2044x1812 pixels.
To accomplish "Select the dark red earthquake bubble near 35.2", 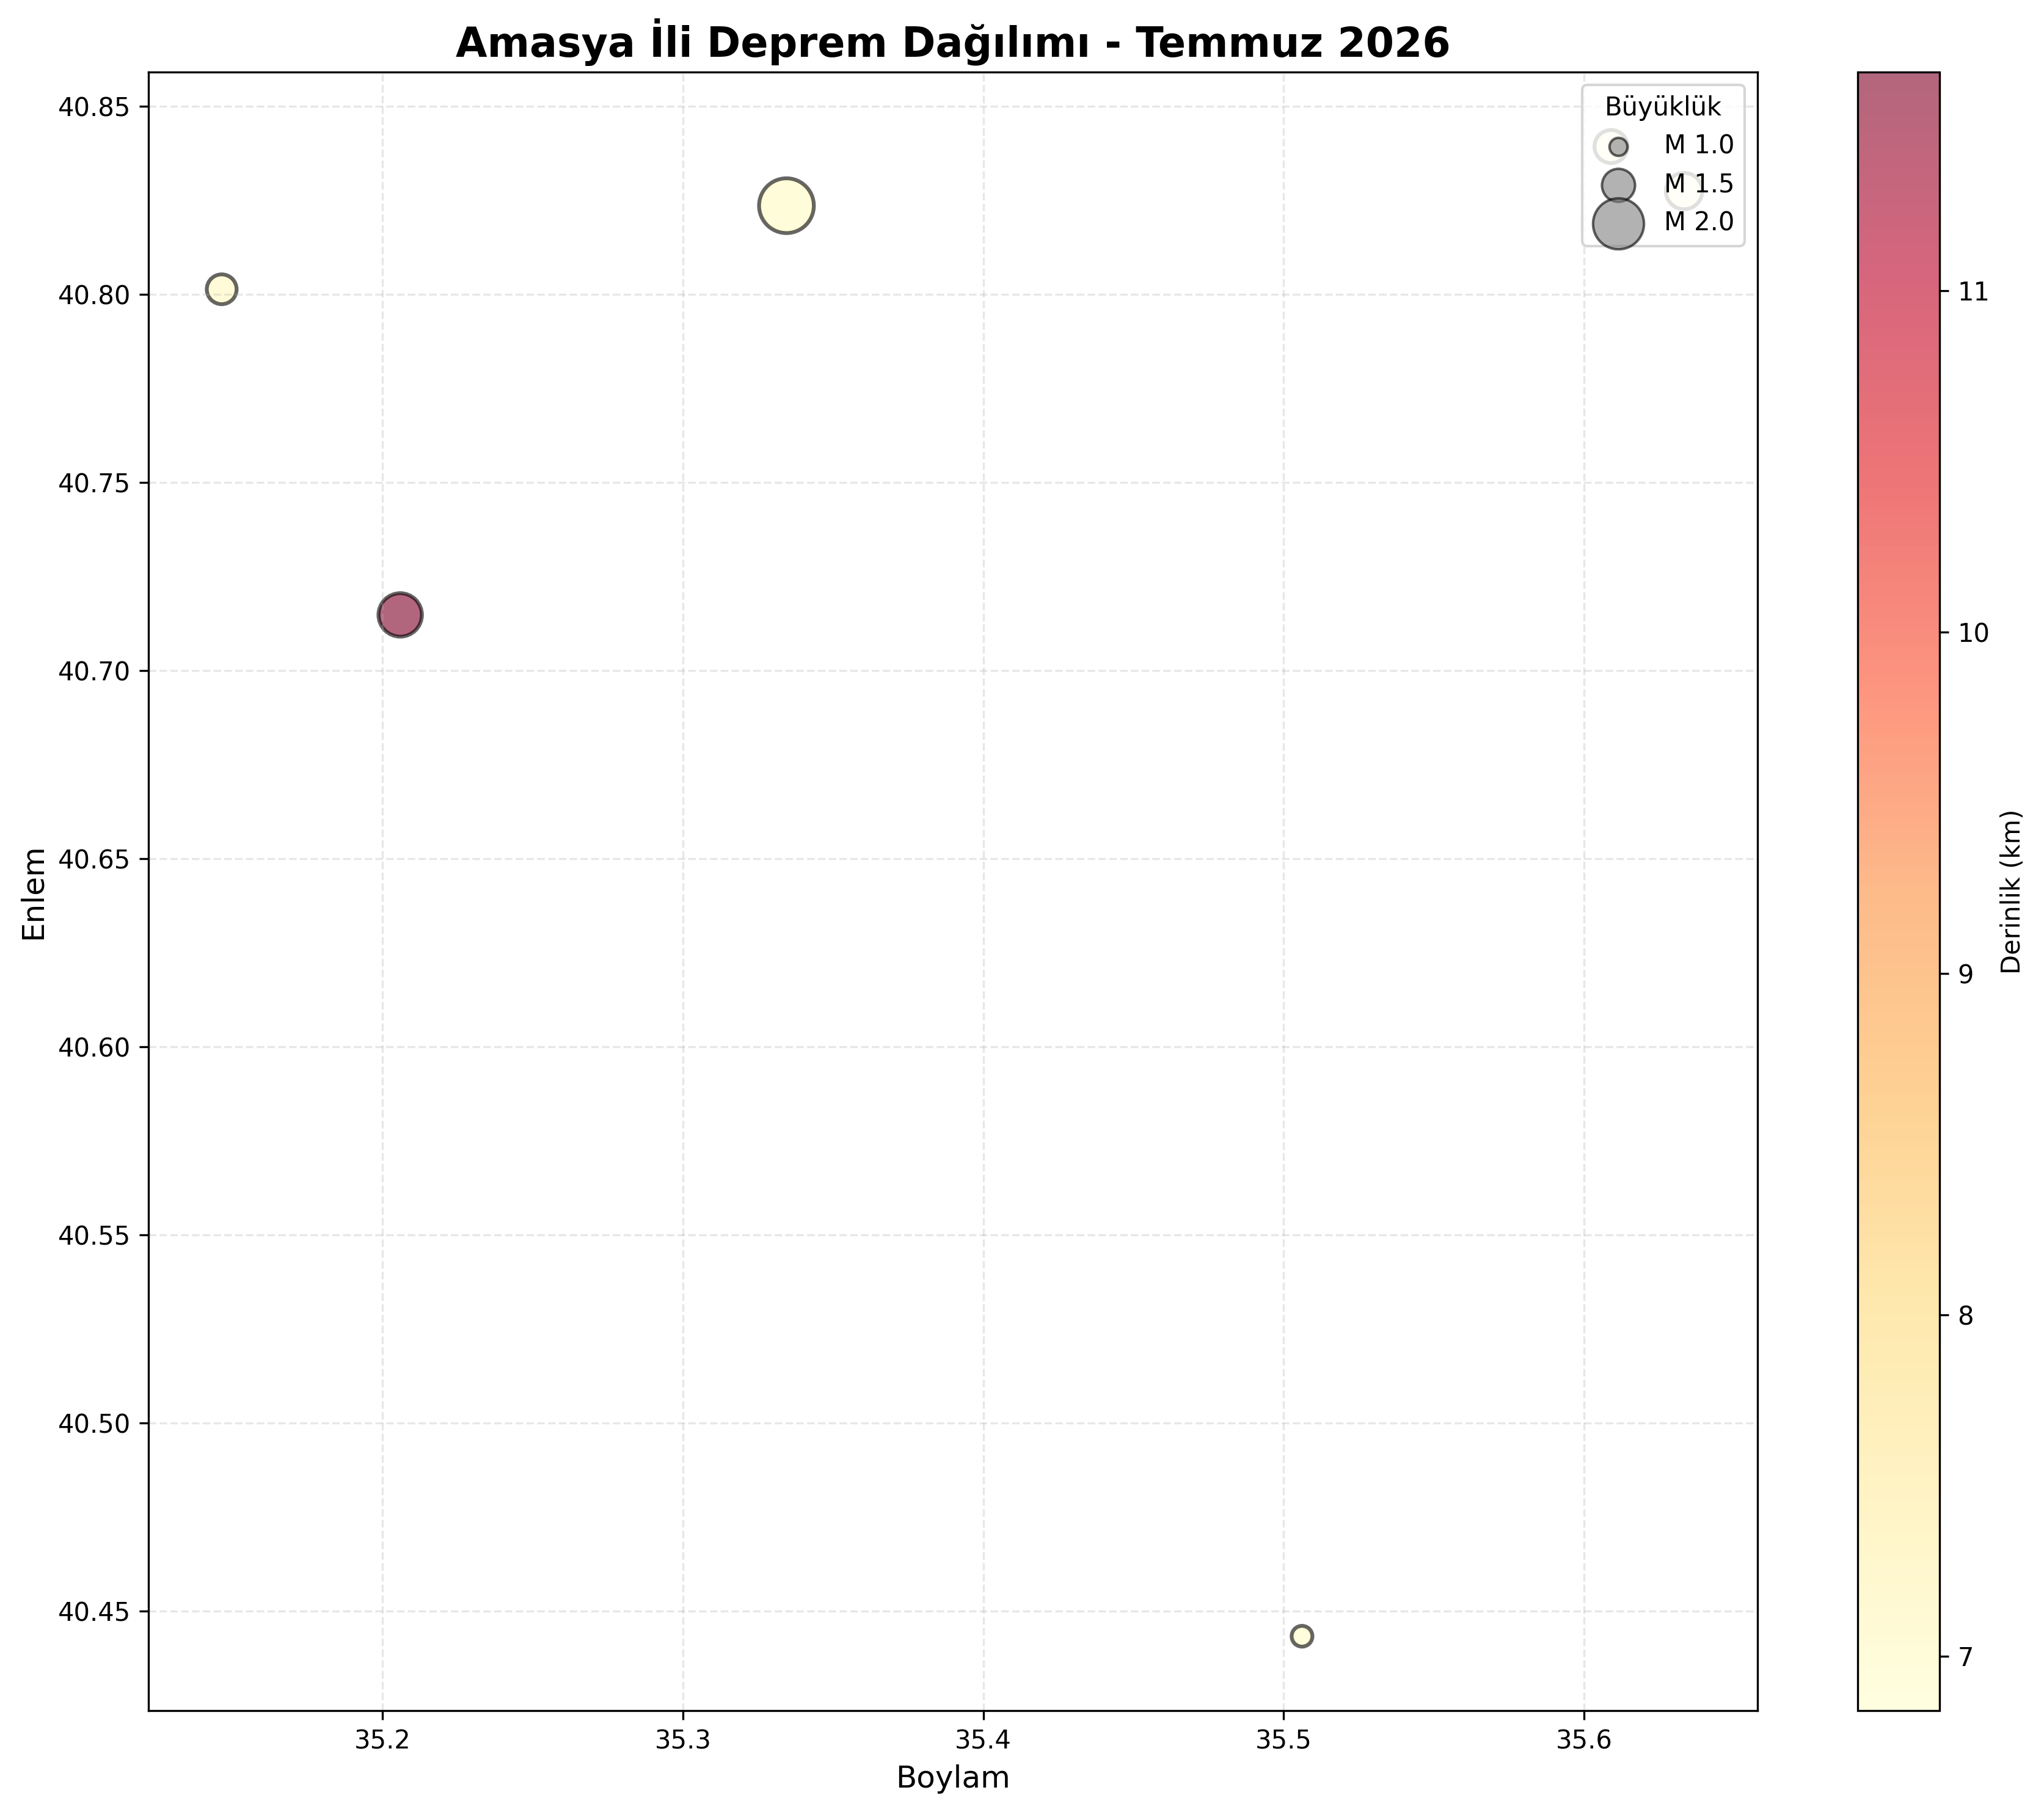I will pos(400,615).
